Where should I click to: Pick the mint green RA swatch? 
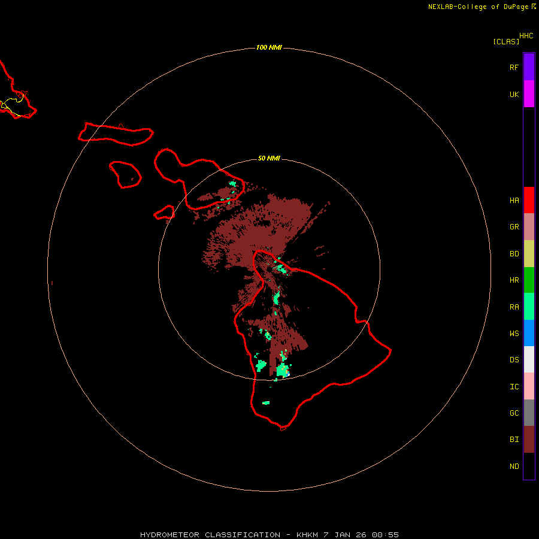click(529, 307)
